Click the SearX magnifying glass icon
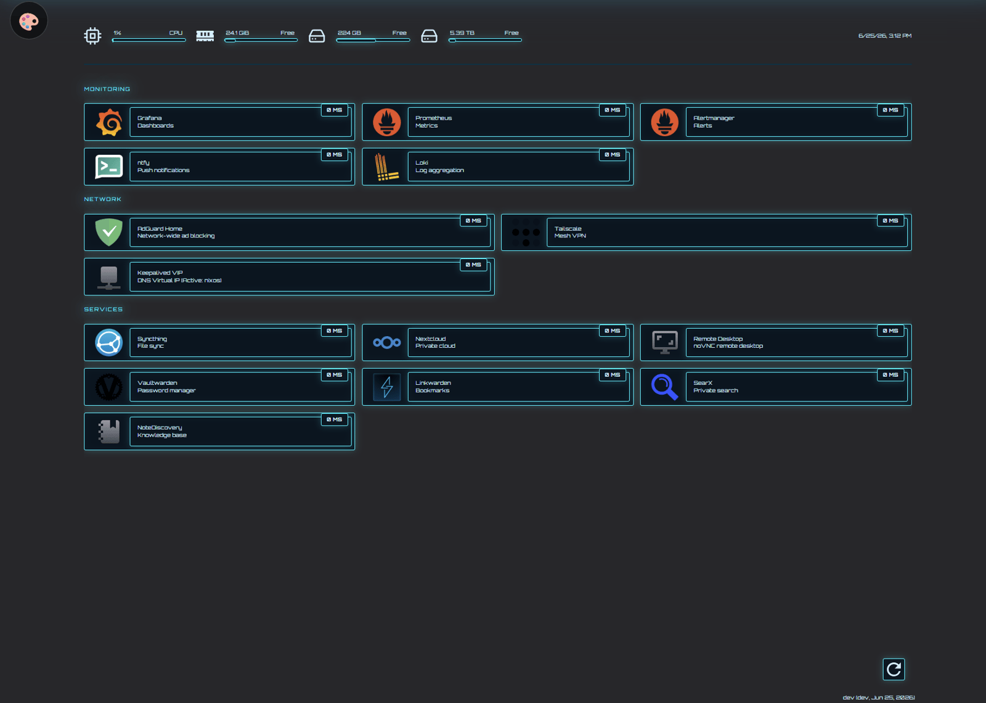This screenshot has height=703, width=986. point(665,387)
